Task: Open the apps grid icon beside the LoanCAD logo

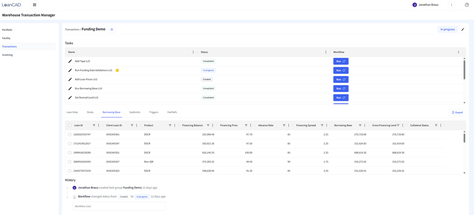Action: tap(35, 5)
